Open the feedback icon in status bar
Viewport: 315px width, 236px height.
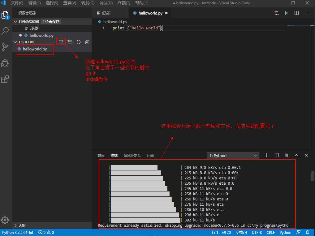[298, 232]
